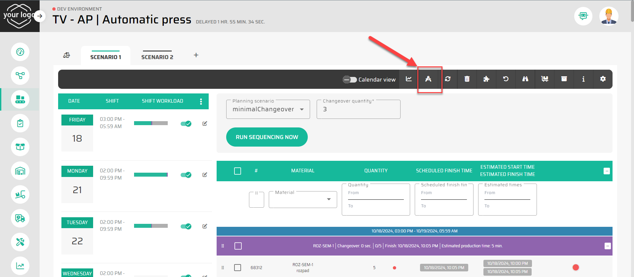
Task: Open the puzzle piece toolbar icon
Action: (486, 79)
